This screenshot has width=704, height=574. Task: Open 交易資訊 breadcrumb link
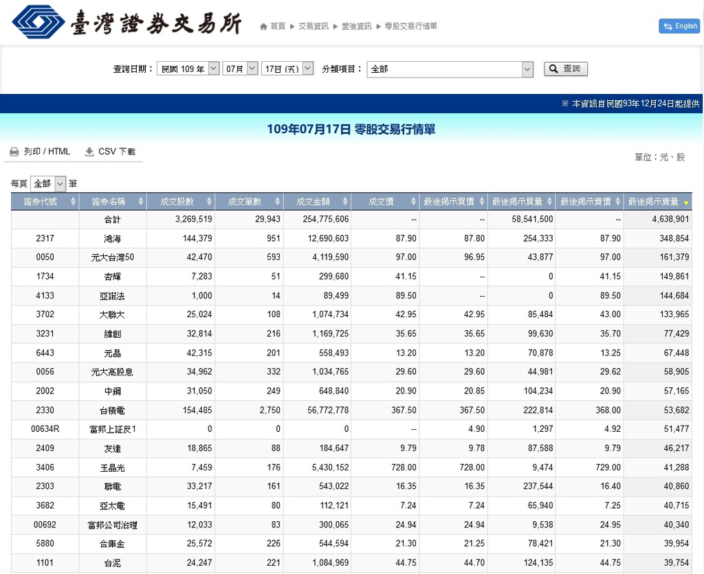[313, 27]
